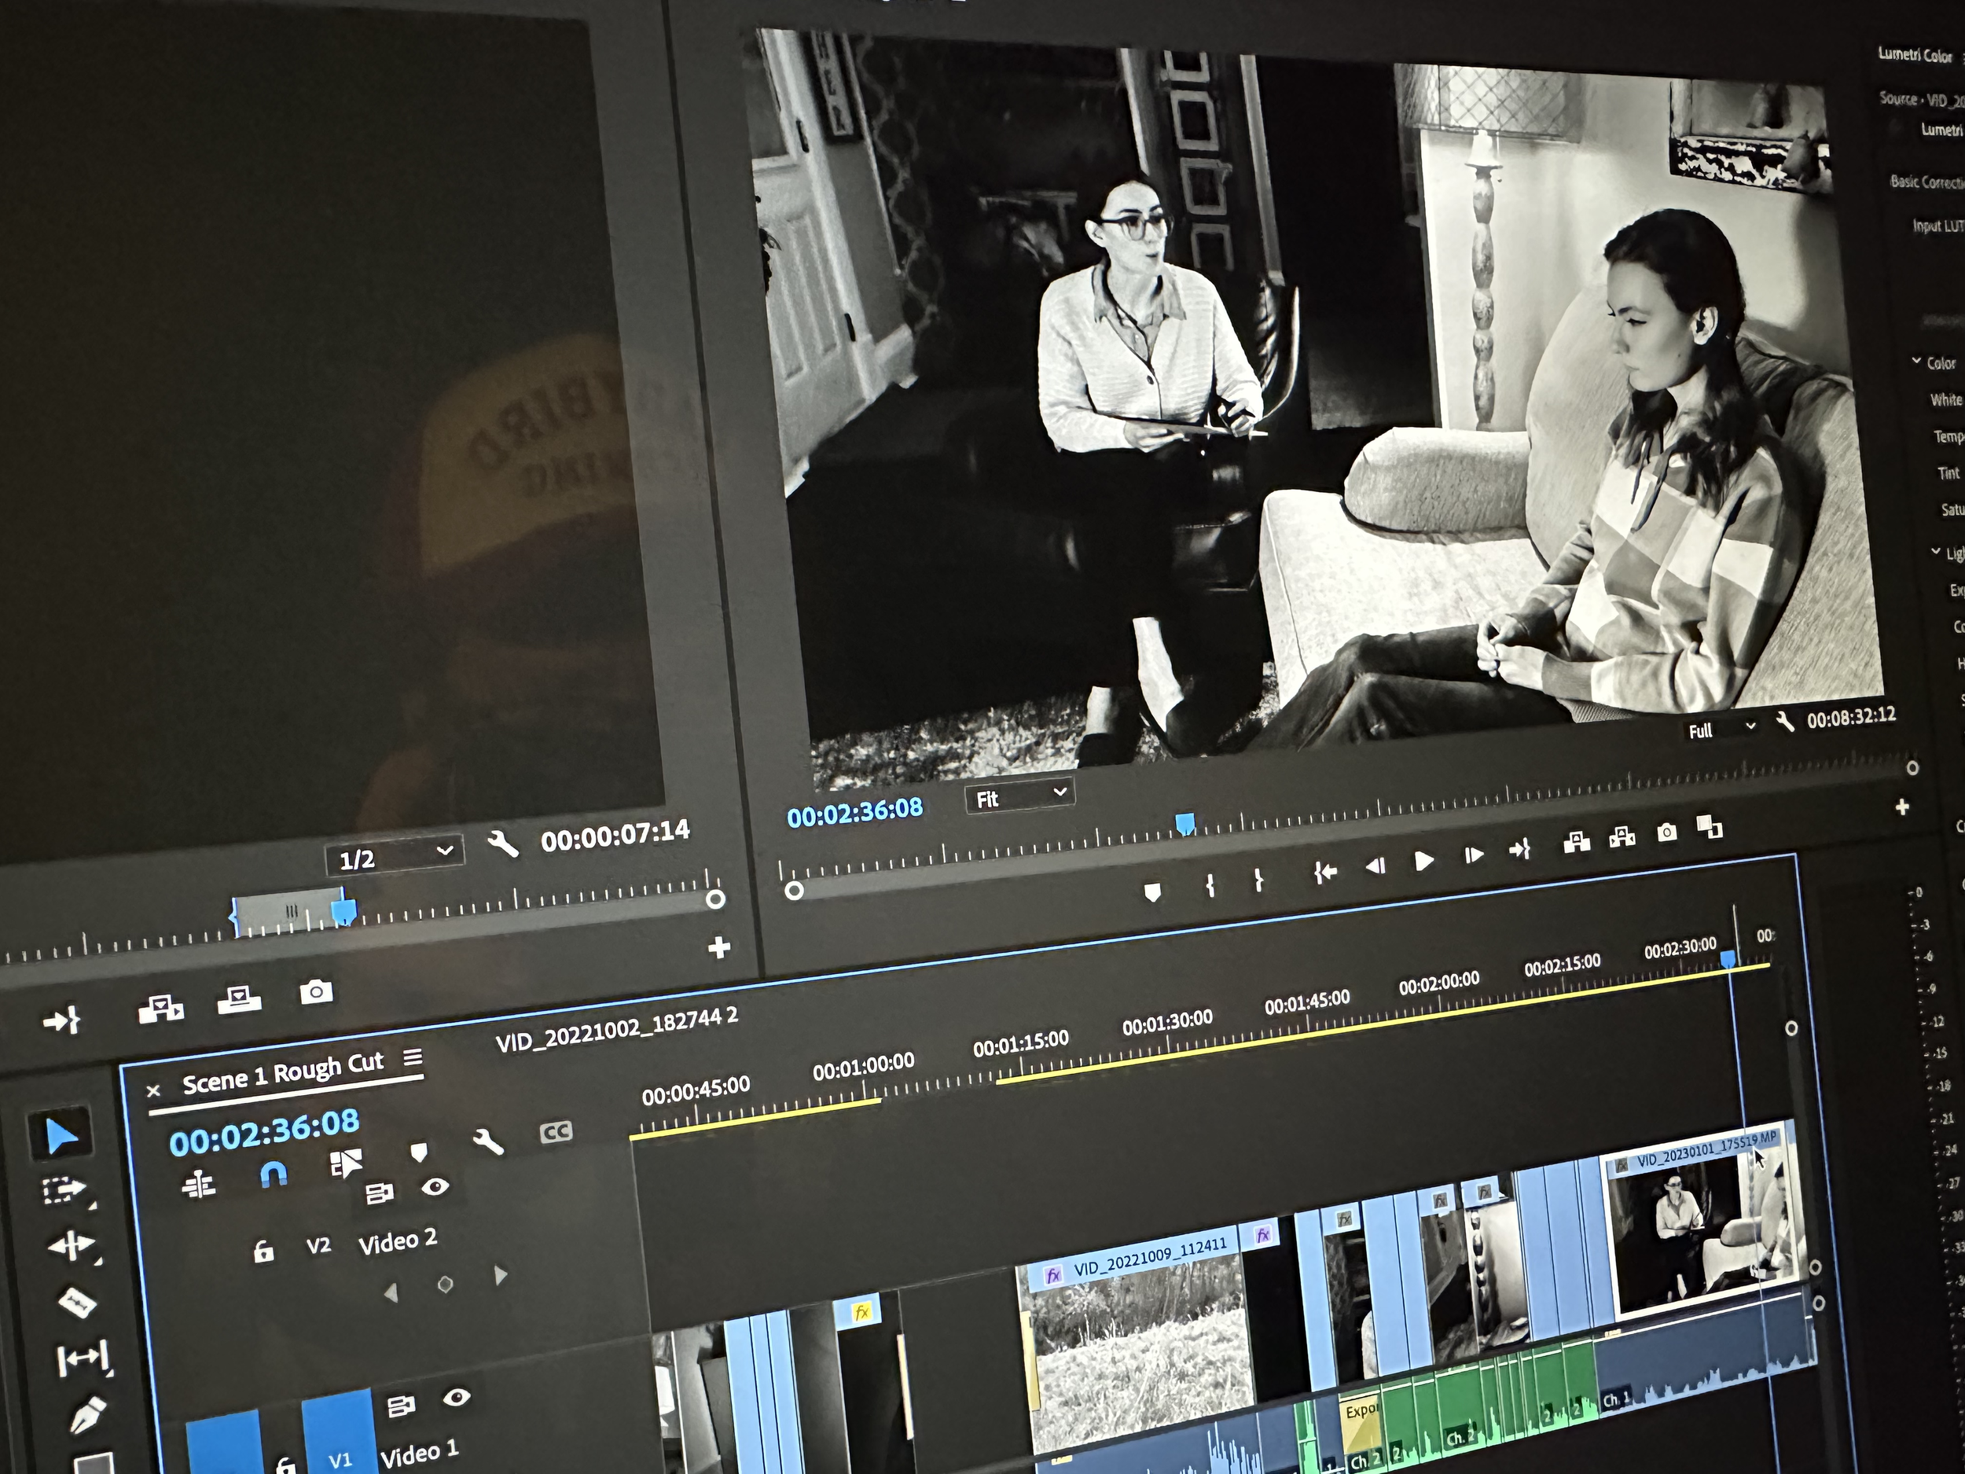1965x1474 pixels.
Task: Click the Insert button in Source monitor
Action: (x=161, y=1009)
